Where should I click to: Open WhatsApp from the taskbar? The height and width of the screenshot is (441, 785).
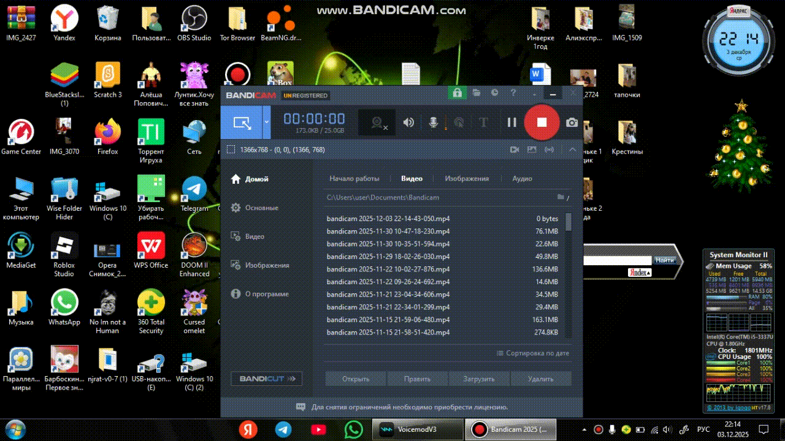pyautogui.click(x=354, y=429)
